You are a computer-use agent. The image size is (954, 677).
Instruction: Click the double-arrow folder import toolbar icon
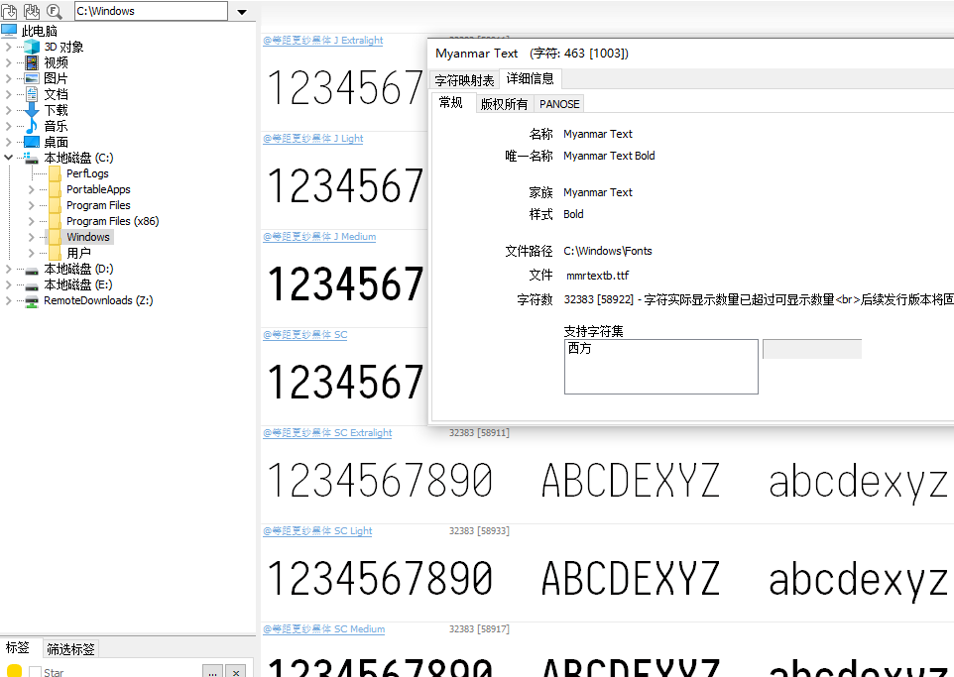pyautogui.click(x=32, y=11)
